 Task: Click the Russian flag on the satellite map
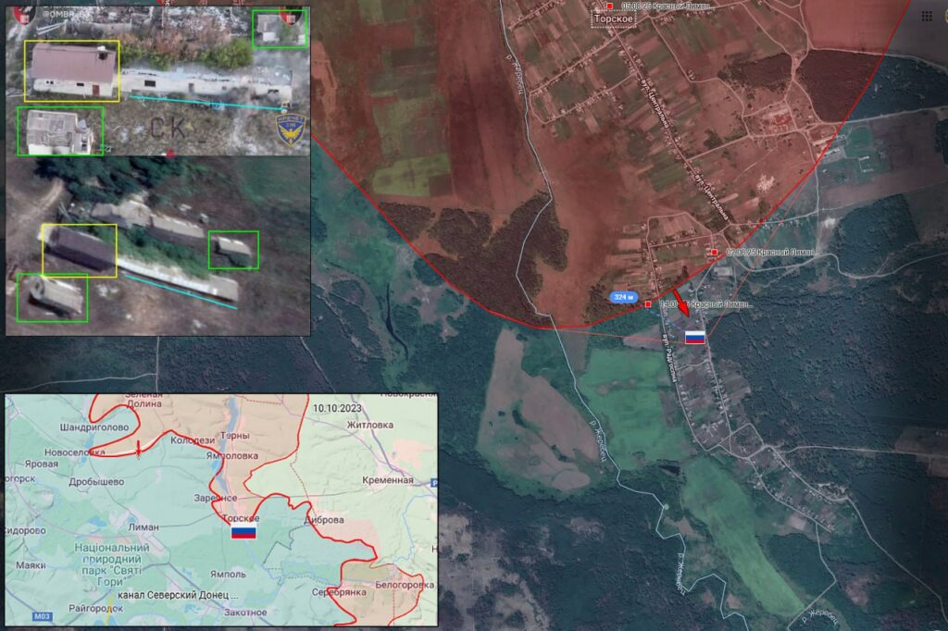(694, 338)
